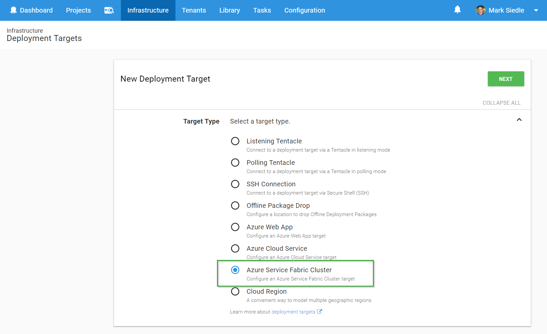Click the Cloud Region radio circle icon
The image size is (547, 334).
pyautogui.click(x=235, y=291)
